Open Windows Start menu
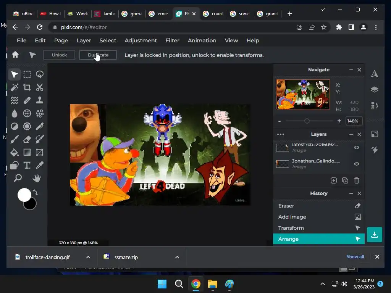The width and height of the screenshot is (391, 293). pos(162,284)
